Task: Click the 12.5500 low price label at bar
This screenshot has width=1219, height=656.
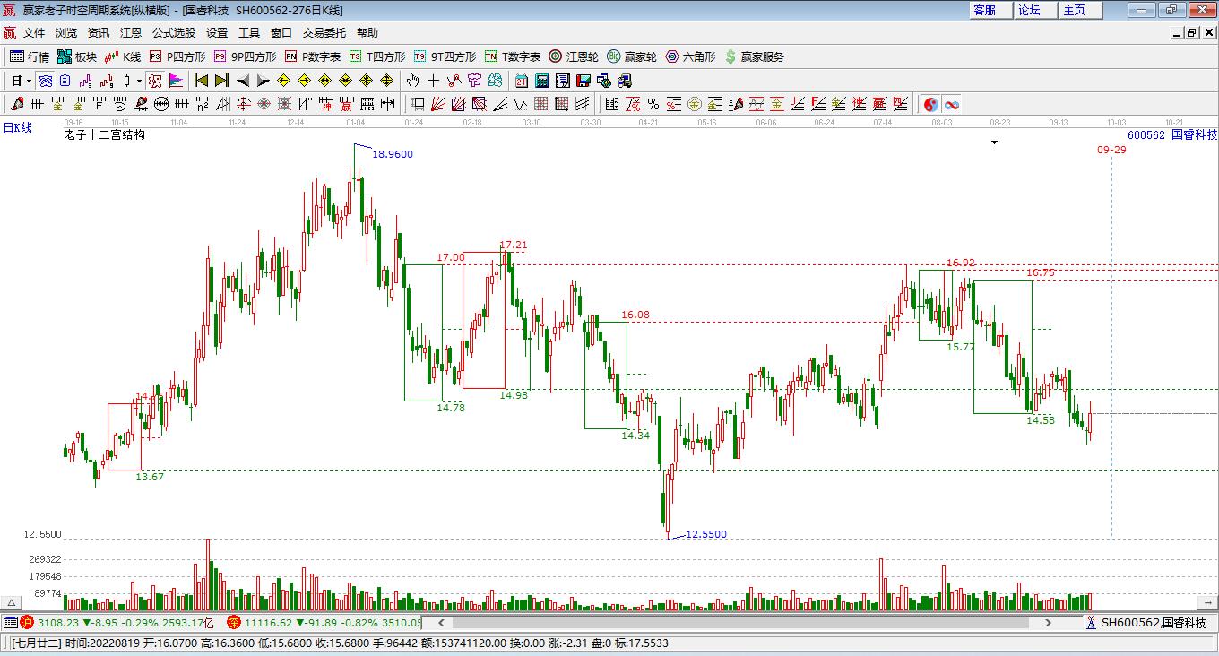Action: [706, 534]
